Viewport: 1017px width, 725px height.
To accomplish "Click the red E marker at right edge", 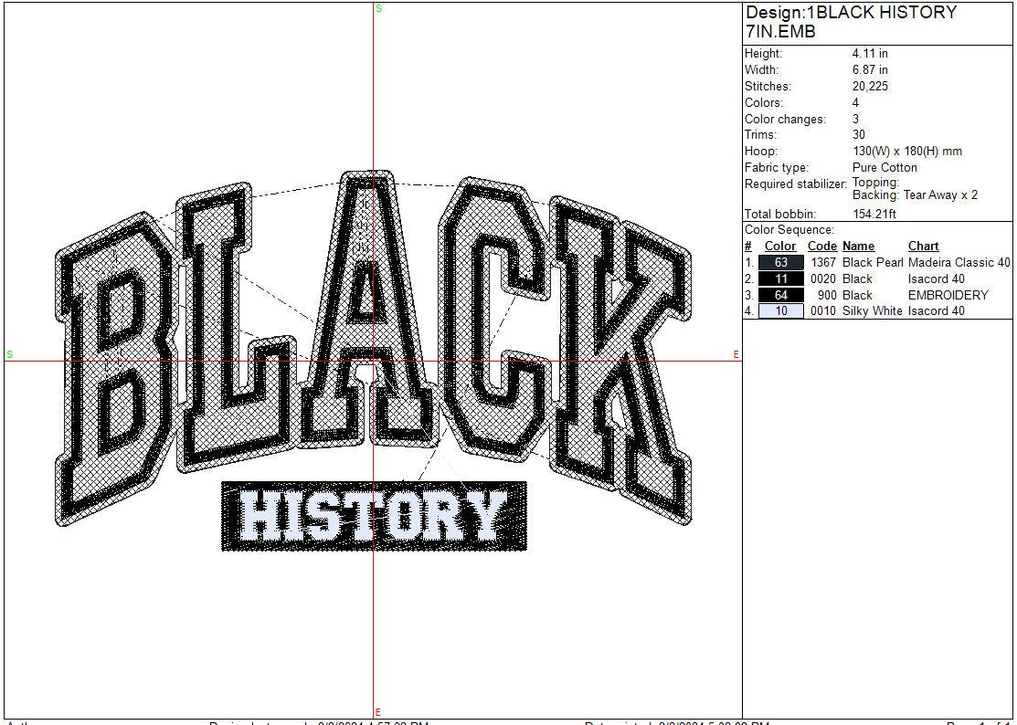I will (x=736, y=354).
